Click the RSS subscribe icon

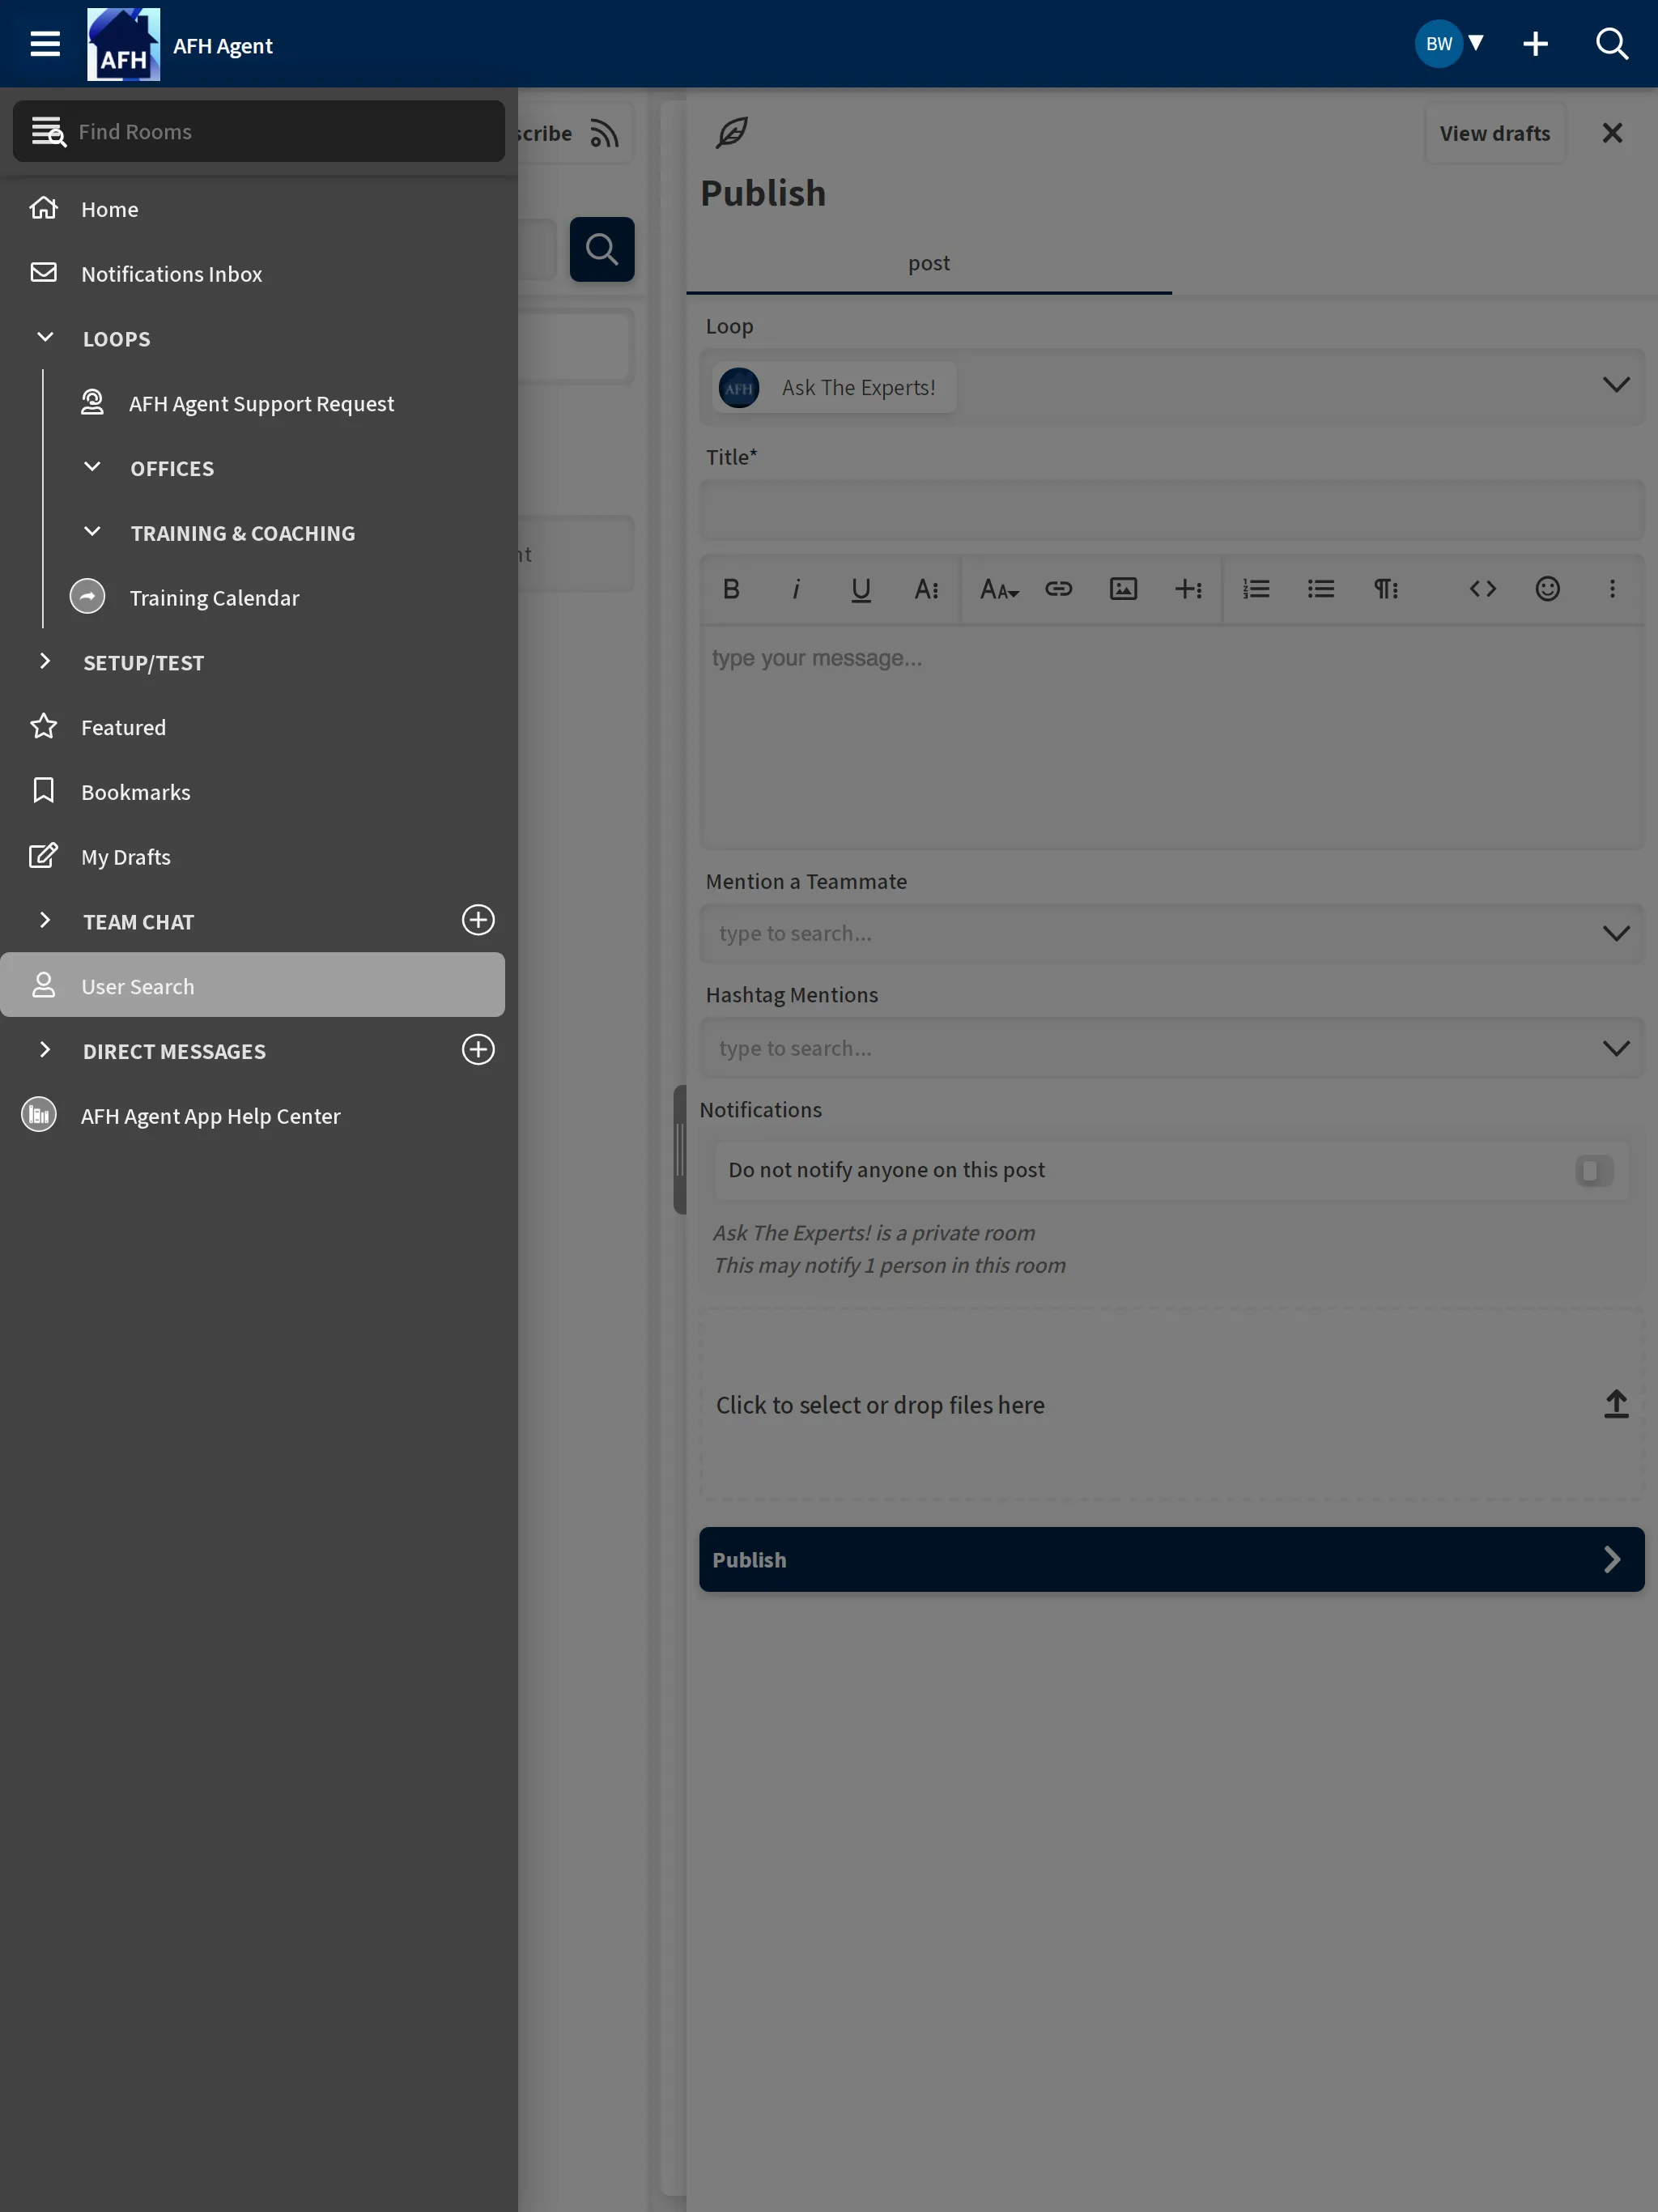(x=604, y=133)
